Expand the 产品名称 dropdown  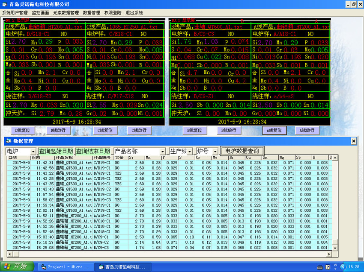pyautogui.click(x=162, y=152)
